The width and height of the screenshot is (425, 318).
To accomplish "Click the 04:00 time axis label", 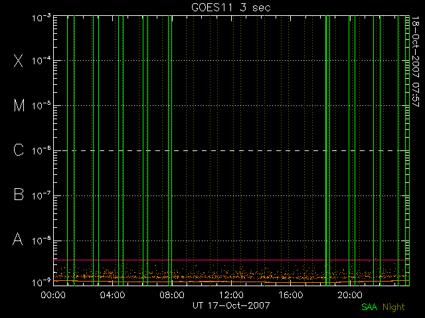I will click(x=112, y=295).
